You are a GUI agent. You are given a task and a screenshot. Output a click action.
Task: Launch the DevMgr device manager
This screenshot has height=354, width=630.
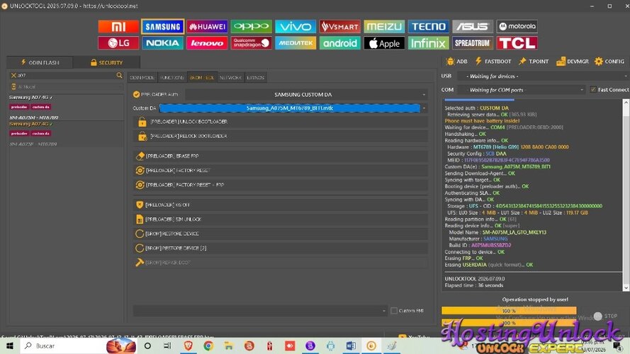click(x=573, y=62)
